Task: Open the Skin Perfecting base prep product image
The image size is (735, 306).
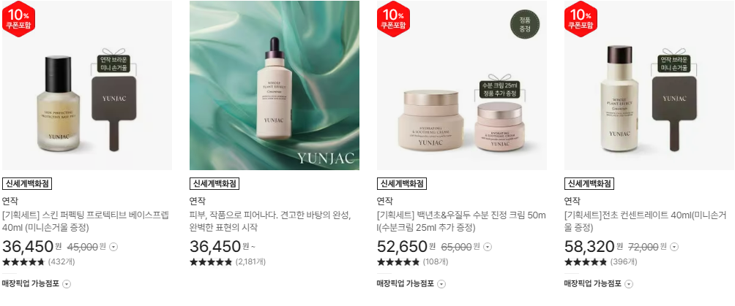Action: 86,85
